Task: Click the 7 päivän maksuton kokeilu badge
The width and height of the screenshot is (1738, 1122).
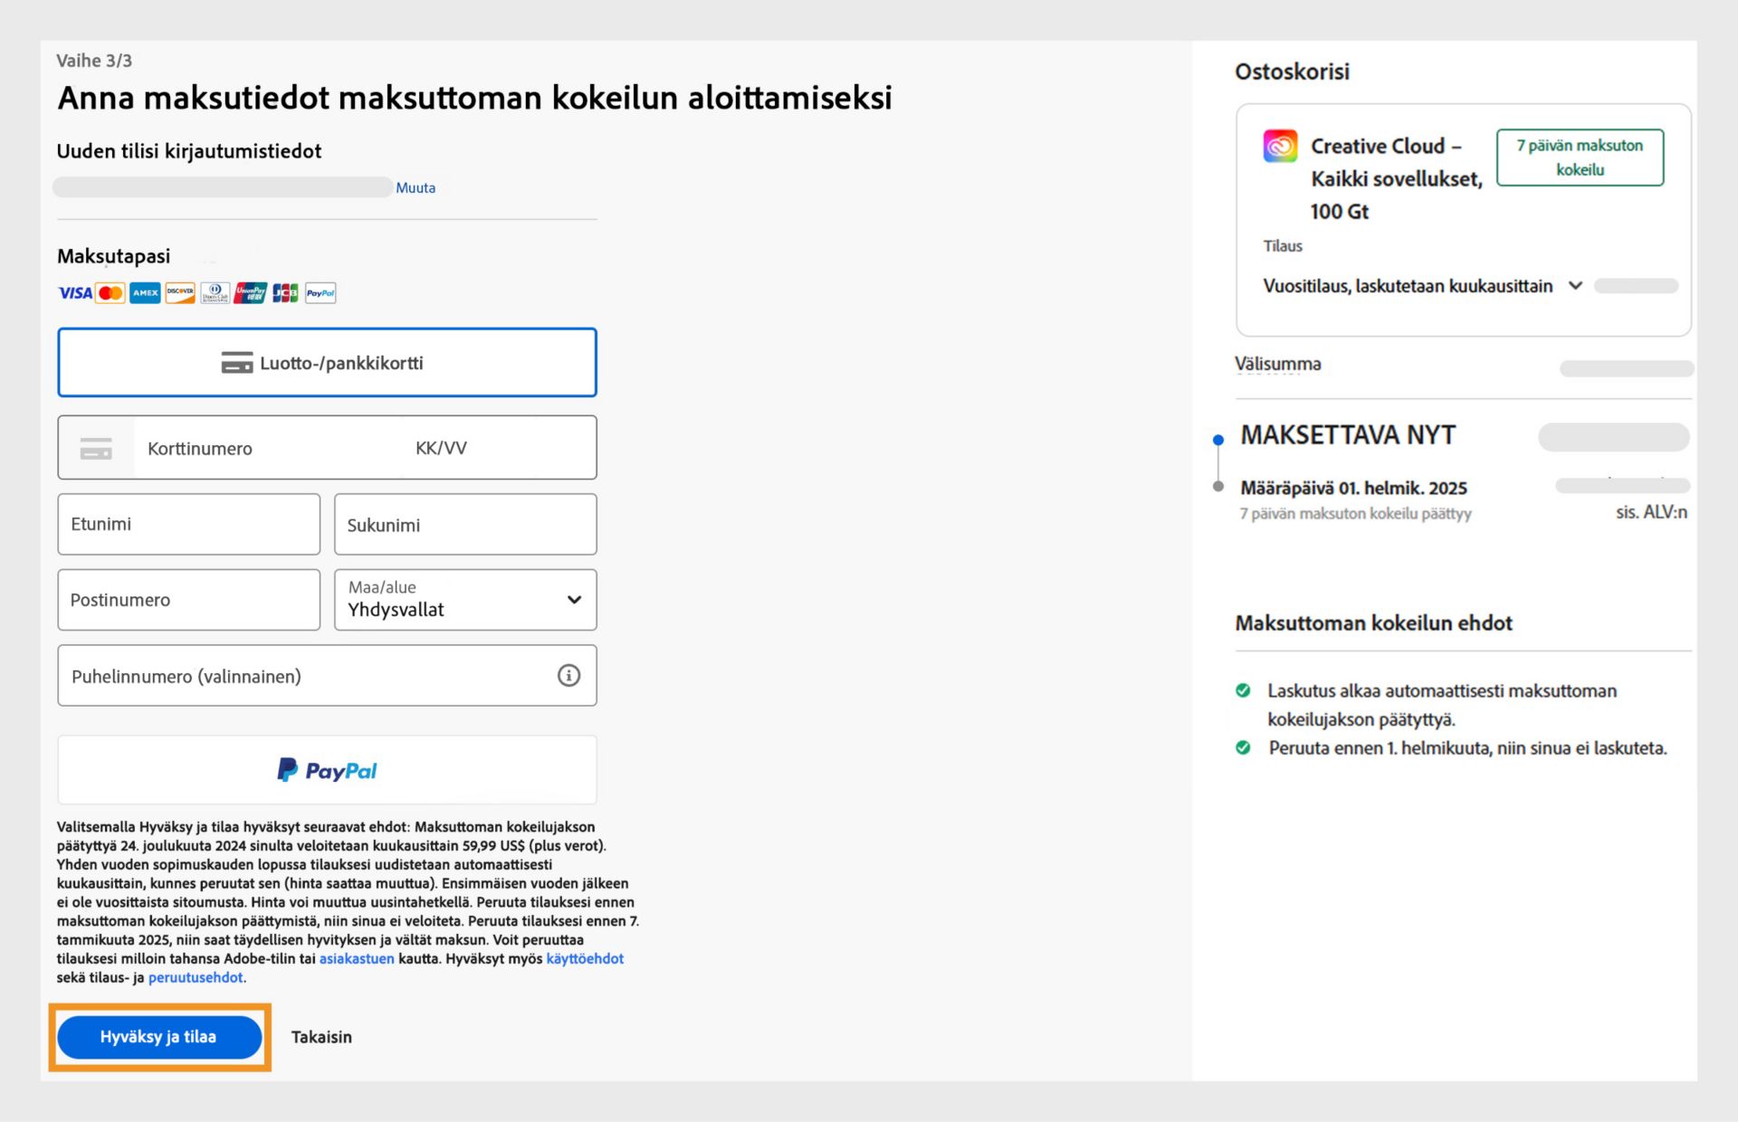Action: tap(1580, 157)
